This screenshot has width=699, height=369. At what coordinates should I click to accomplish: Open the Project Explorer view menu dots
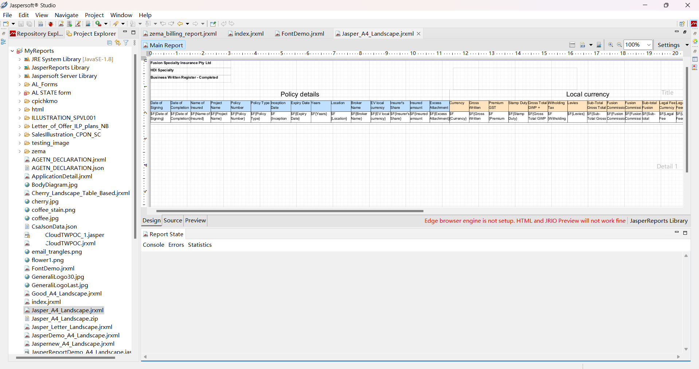(134, 43)
